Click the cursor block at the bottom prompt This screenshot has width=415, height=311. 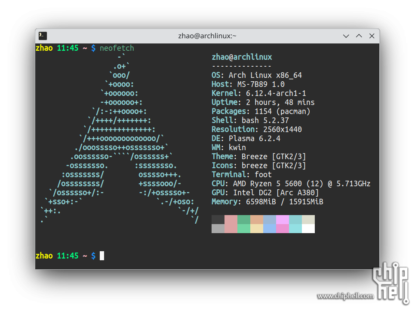pos(102,256)
